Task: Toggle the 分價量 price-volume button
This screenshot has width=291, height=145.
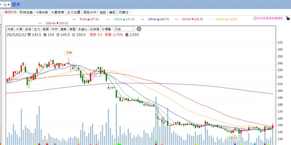Action: click(x=106, y=29)
